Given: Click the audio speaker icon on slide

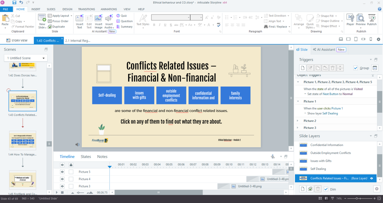Looking at the screenshot, I should 77,145.
